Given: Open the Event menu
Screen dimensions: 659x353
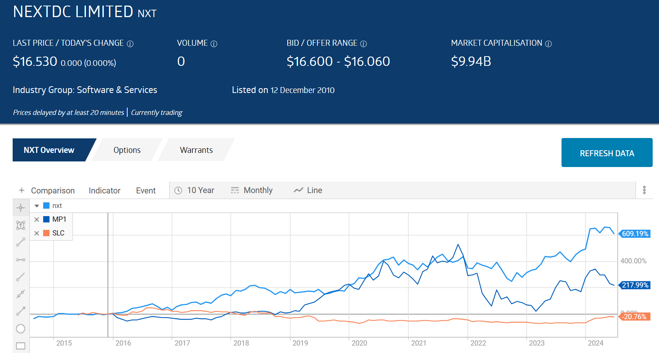Looking at the screenshot, I should 146,191.
